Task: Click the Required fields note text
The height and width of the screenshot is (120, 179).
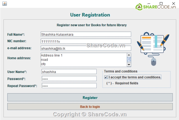Action: click(x=122, y=83)
